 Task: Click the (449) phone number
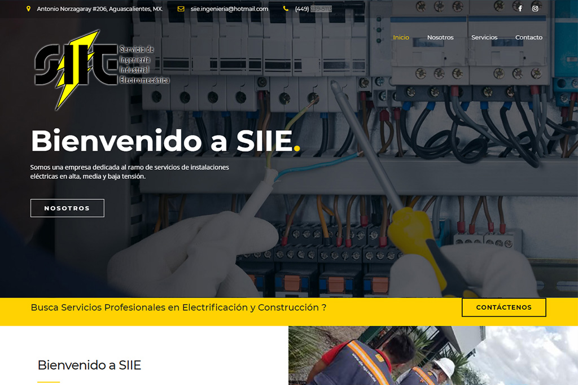pos(313,9)
